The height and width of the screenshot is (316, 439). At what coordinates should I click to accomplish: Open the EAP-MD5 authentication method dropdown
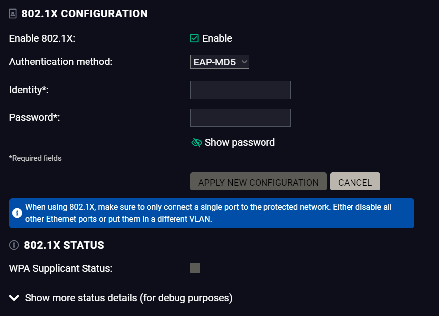click(220, 62)
